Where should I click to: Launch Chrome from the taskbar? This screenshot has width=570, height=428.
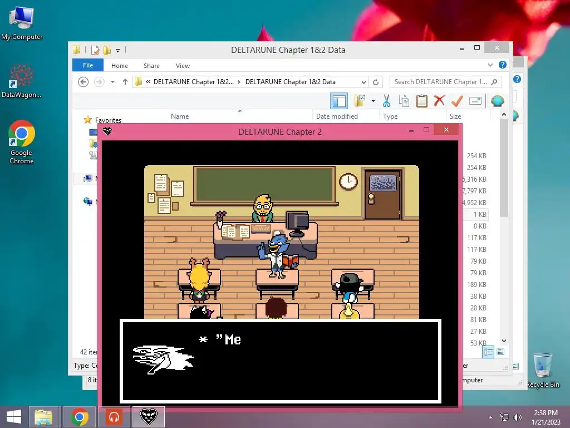point(80,417)
